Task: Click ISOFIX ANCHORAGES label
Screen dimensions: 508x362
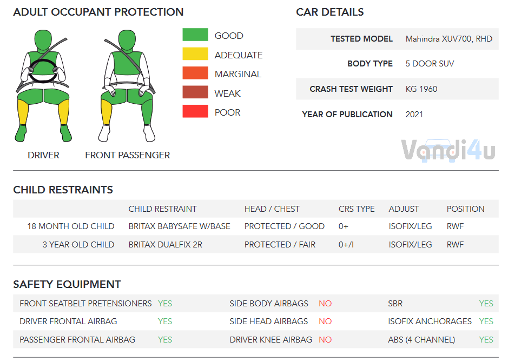Action: click(x=430, y=321)
